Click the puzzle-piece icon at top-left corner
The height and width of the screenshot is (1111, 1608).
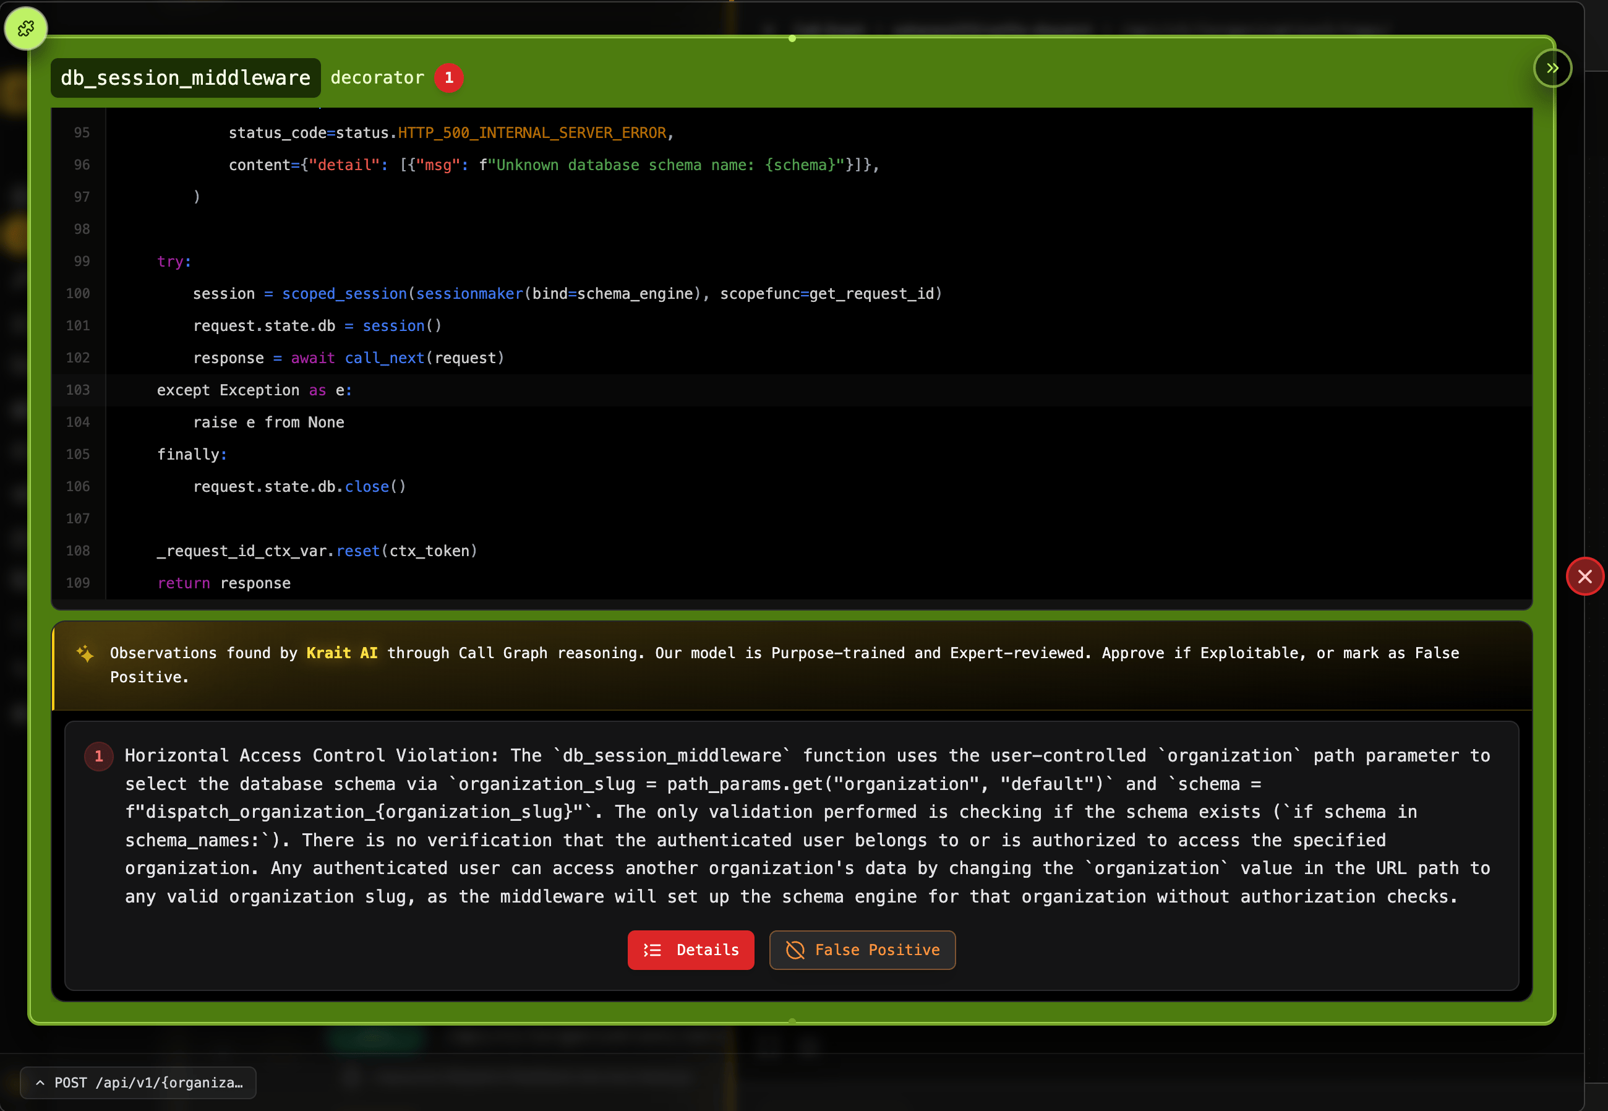(x=26, y=28)
